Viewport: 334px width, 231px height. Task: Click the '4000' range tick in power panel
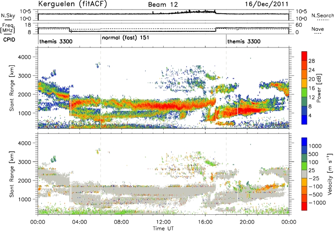[25, 57]
